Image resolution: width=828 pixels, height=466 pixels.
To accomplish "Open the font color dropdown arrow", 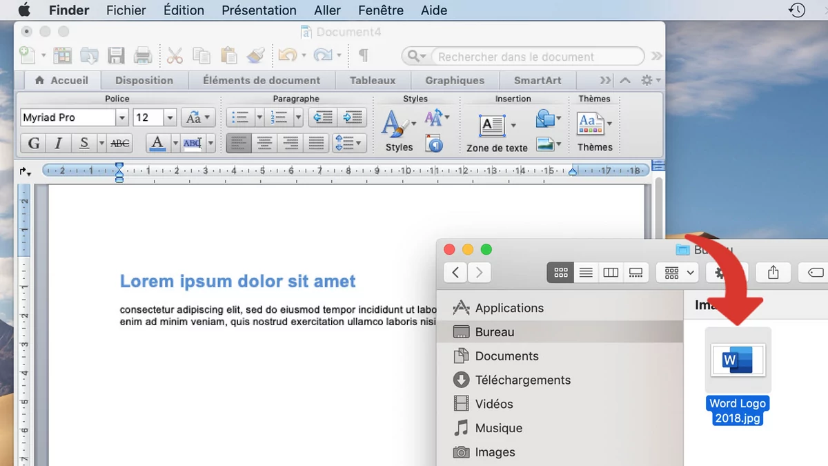I will [175, 143].
